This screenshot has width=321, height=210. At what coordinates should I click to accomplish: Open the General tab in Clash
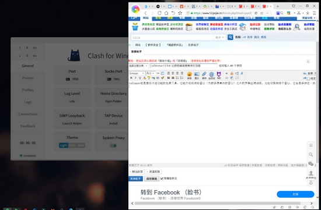[x=28, y=66]
